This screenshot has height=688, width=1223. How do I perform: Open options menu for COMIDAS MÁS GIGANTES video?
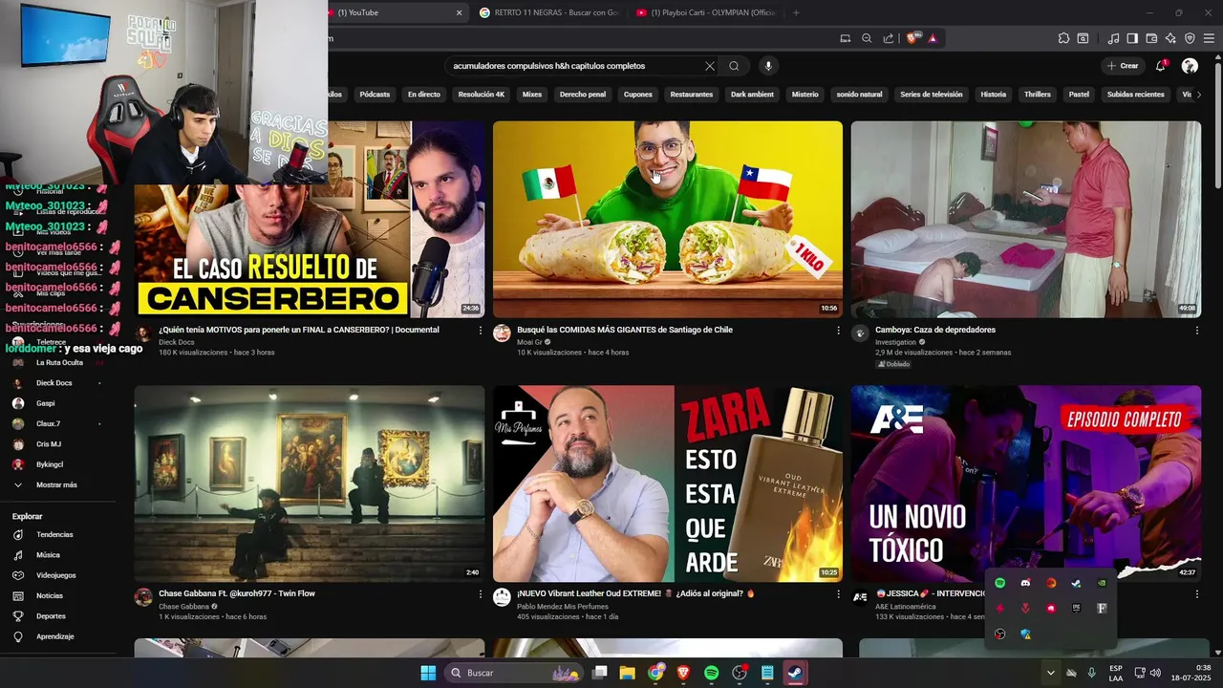838,330
